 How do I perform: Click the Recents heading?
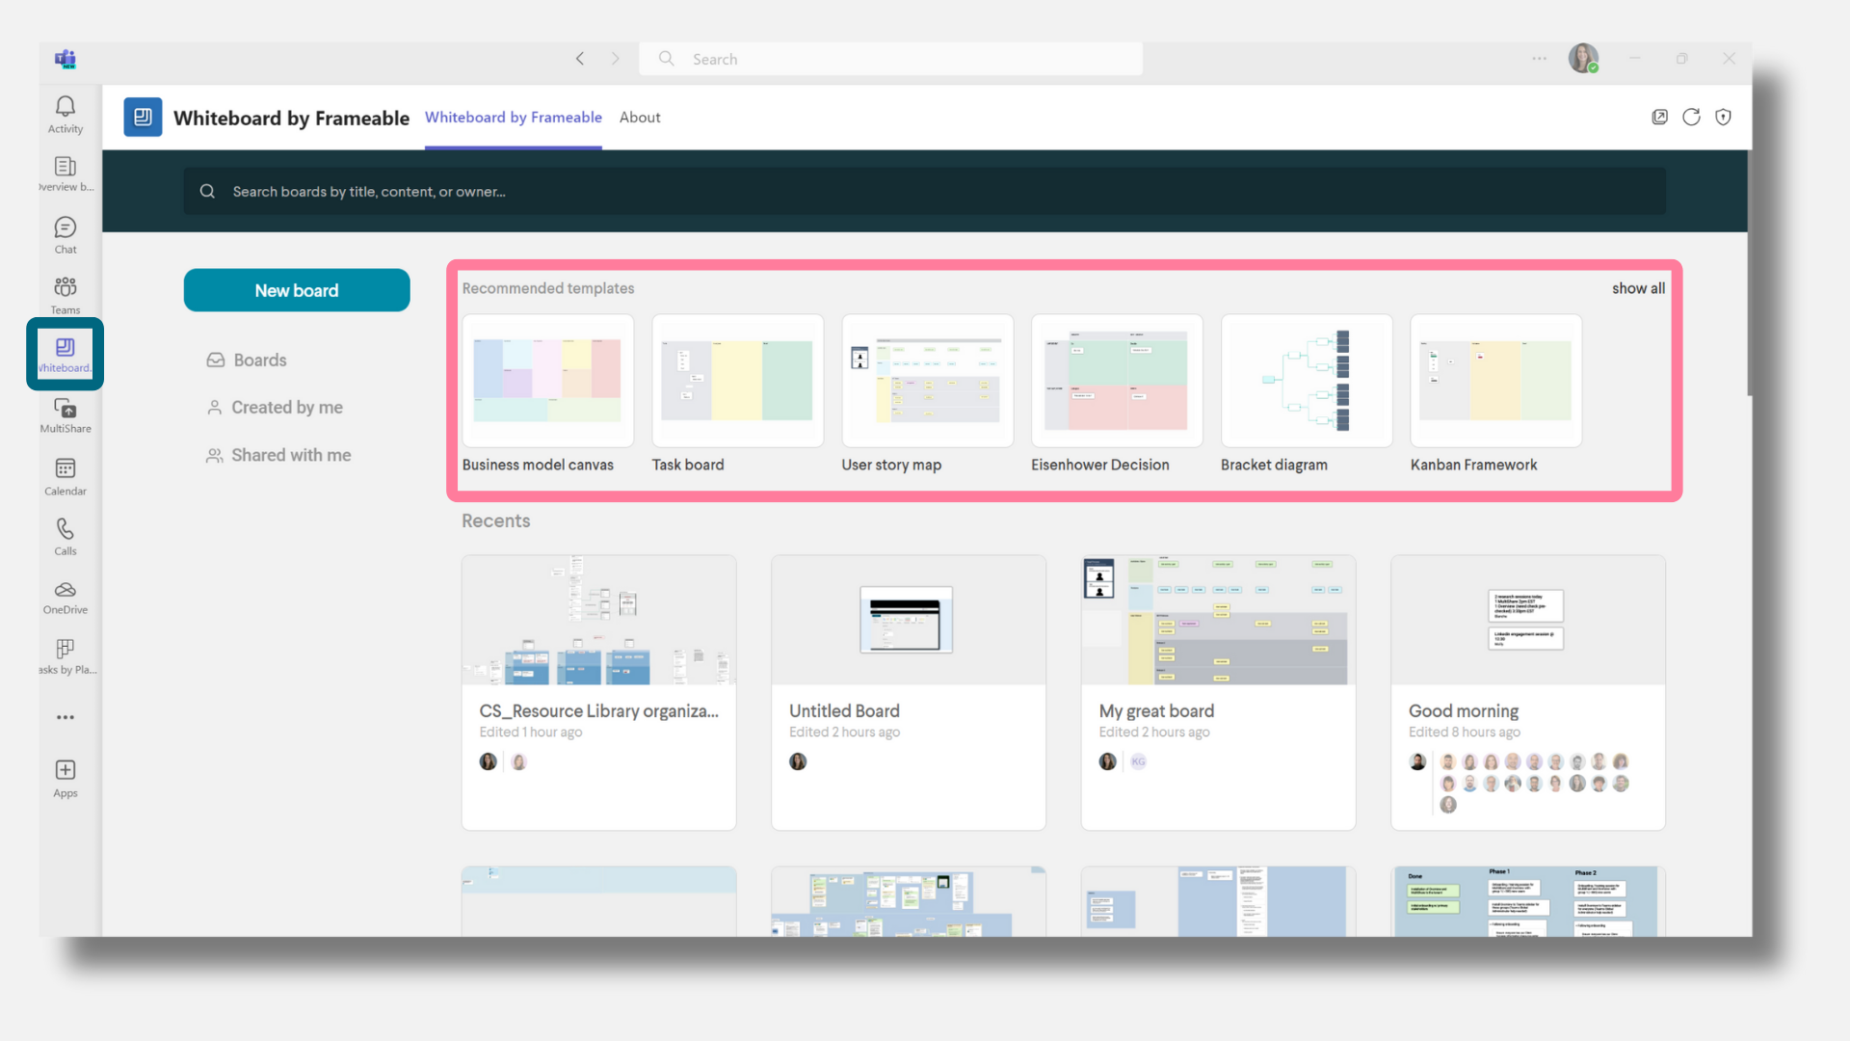pos(495,520)
